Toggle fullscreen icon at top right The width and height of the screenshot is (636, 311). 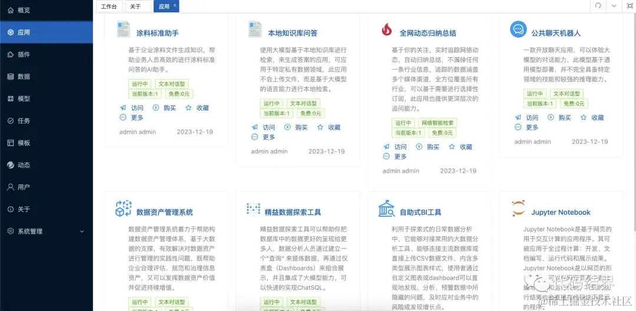pyautogui.click(x=629, y=6)
